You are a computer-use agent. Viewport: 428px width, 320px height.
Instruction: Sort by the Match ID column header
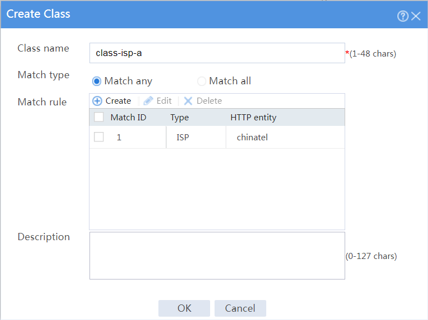(128, 118)
